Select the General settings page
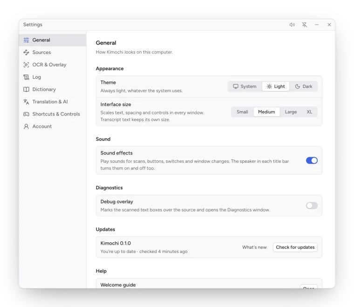This screenshot has height=307, width=354. (52, 40)
